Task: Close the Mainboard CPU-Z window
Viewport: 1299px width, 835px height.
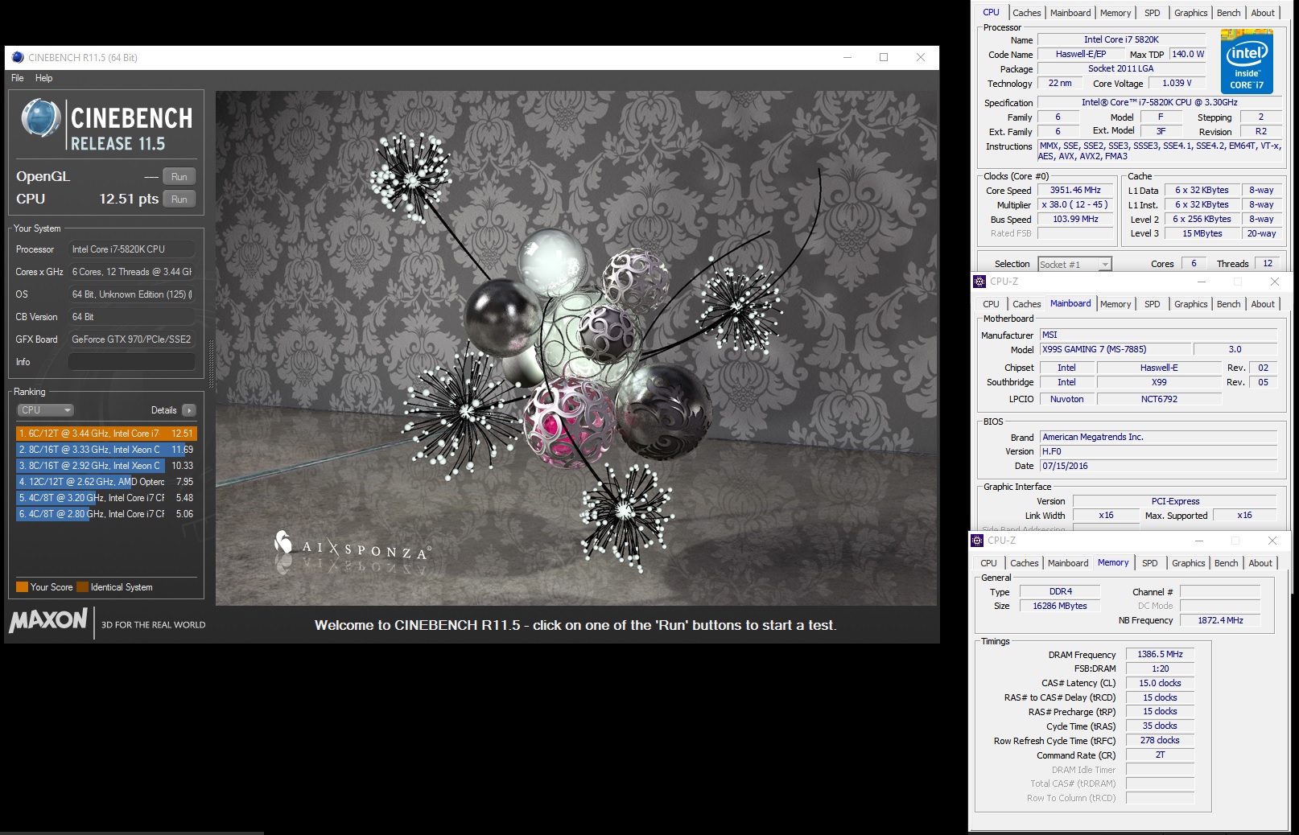Action: 1274,282
